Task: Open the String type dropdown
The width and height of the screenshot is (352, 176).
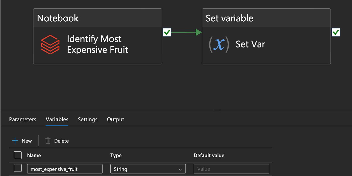Action: (x=148, y=169)
